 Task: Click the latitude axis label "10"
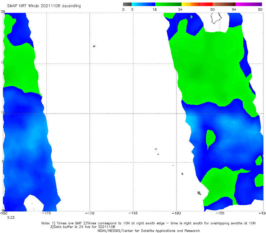tap(3, 113)
